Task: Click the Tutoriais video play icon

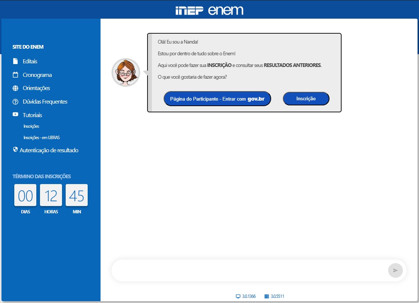Action: pyautogui.click(x=15, y=114)
